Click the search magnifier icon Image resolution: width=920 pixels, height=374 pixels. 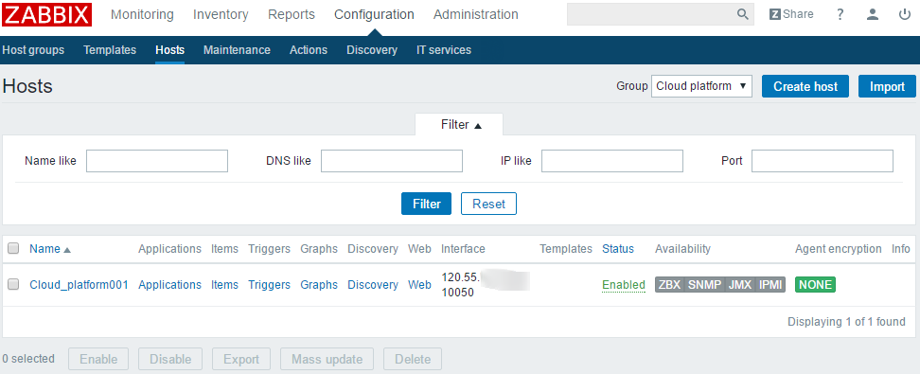743,14
